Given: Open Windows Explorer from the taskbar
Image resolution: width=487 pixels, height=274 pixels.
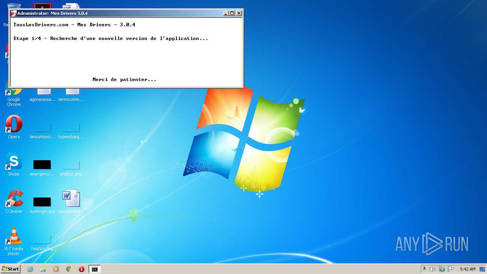Looking at the screenshot, I should point(43,269).
